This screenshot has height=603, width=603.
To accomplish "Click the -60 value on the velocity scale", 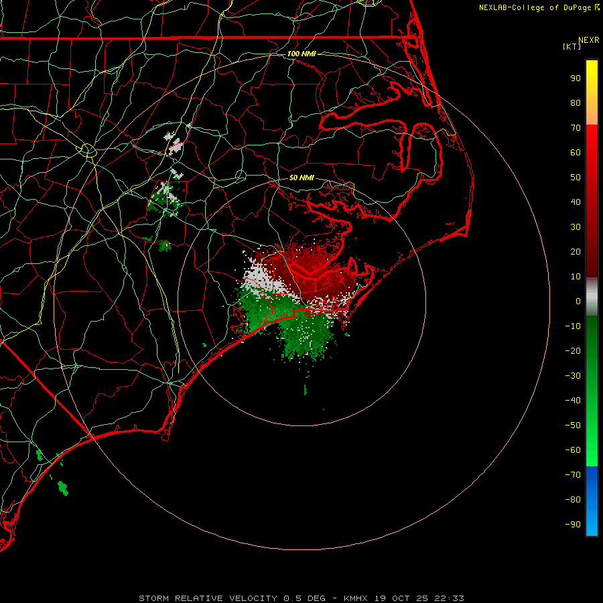I will tap(573, 450).
